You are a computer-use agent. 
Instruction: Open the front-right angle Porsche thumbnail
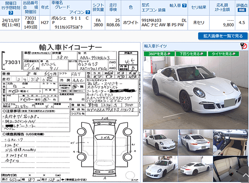tap(160, 142)
